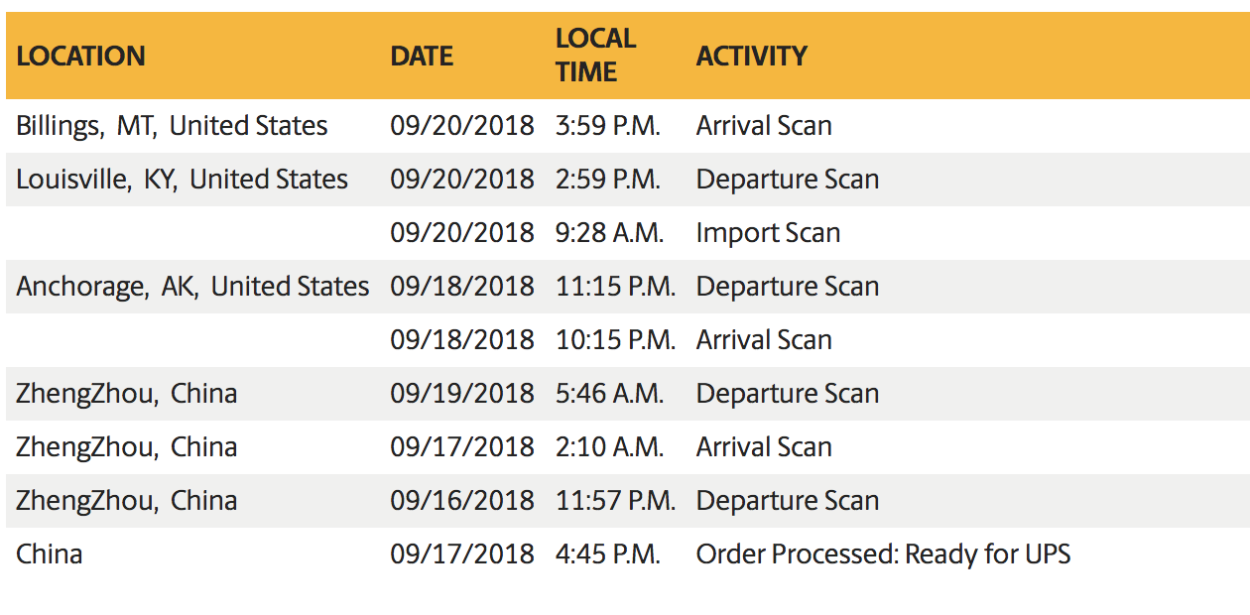Select the 09/19/2018 date cell
This screenshot has width=1250, height=615.
461,394
